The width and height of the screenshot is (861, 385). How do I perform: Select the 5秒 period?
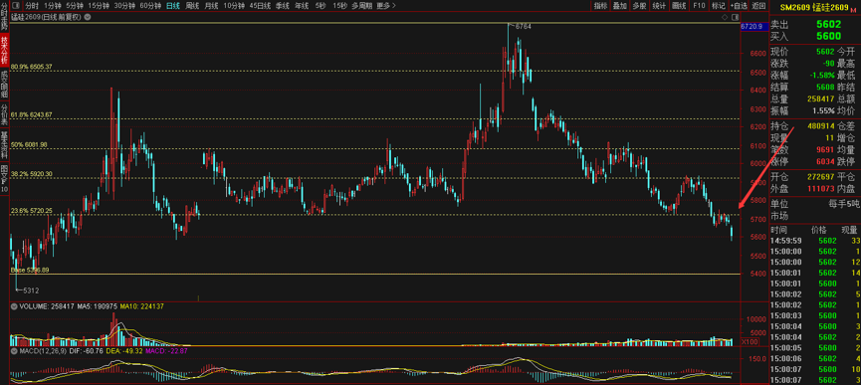coord(321,6)
